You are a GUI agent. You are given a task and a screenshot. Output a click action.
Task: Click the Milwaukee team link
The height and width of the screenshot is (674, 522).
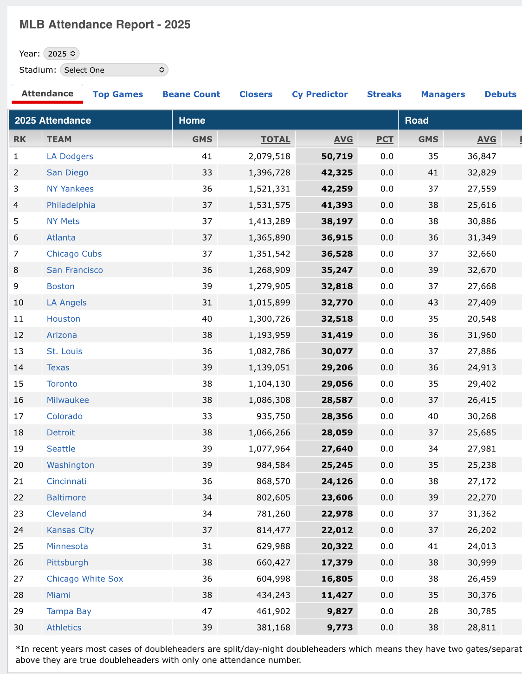coord(68,400)
